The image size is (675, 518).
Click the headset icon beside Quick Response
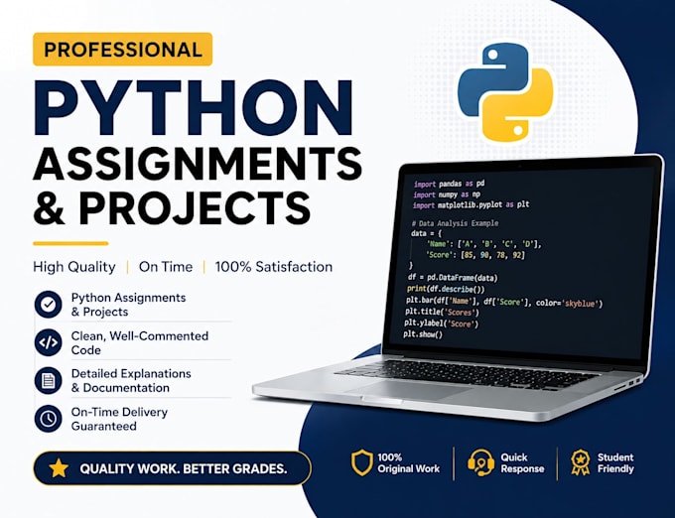tap(480, 463)
